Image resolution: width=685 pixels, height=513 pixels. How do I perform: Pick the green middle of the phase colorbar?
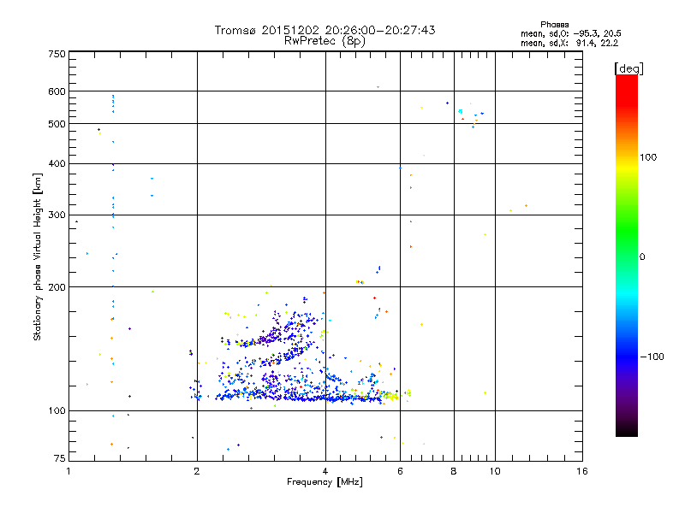point(627,238)
